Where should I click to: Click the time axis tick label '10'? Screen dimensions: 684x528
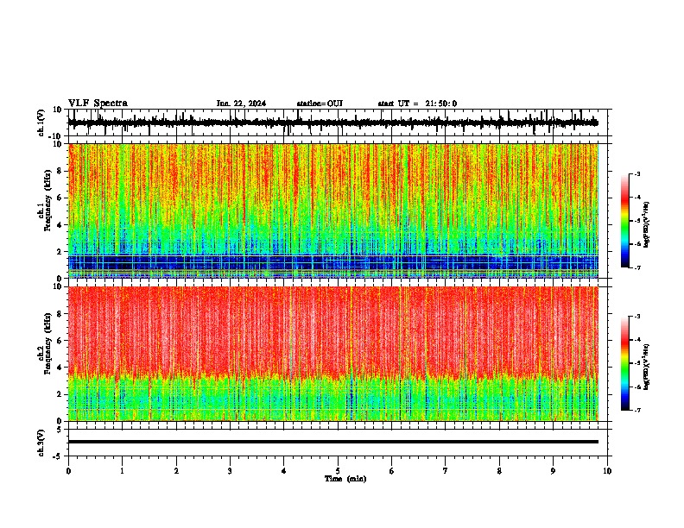(607, 471)
